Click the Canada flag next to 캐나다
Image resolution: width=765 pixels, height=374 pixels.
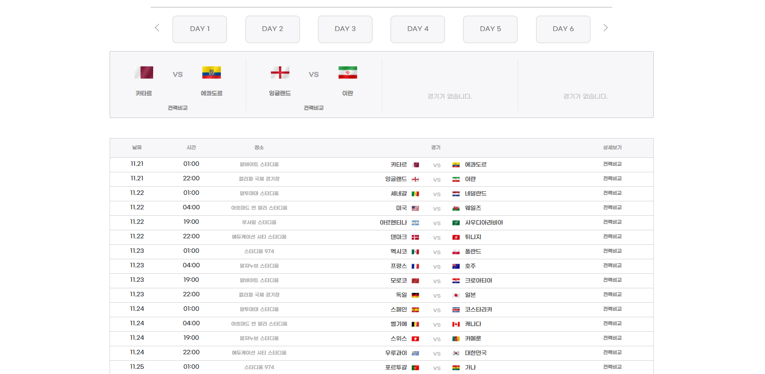[456, 324]
